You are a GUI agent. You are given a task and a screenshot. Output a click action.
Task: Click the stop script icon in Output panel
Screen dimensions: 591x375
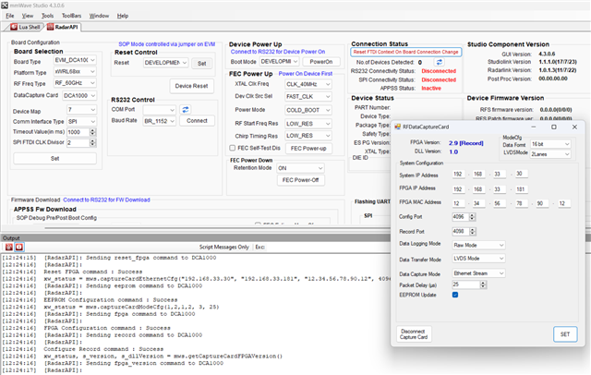[x=19, y=248]
